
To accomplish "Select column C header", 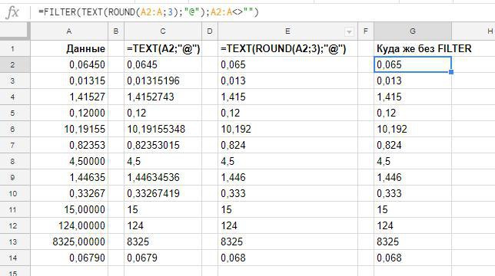I will 163,31.
